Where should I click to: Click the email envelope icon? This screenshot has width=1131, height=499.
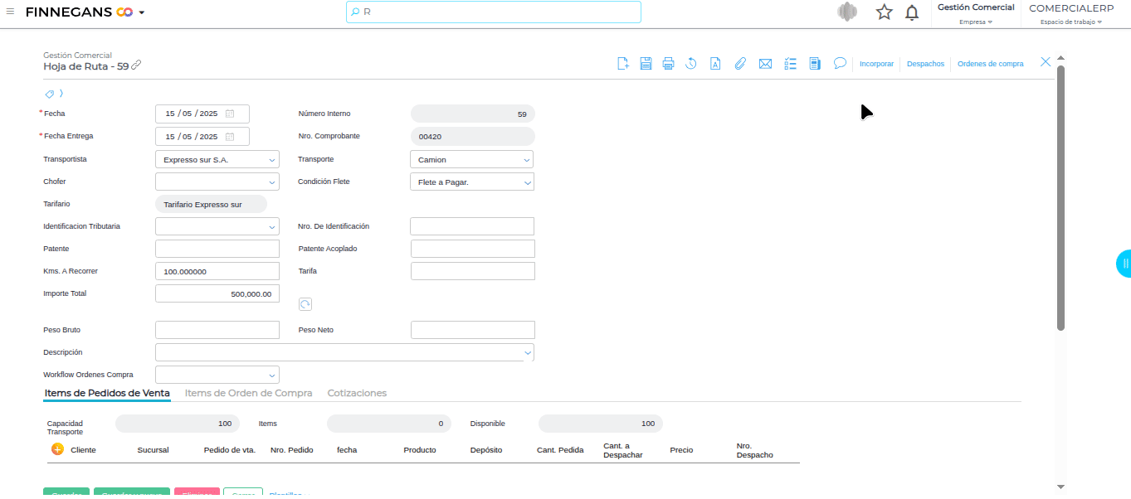tap(765, 64)
